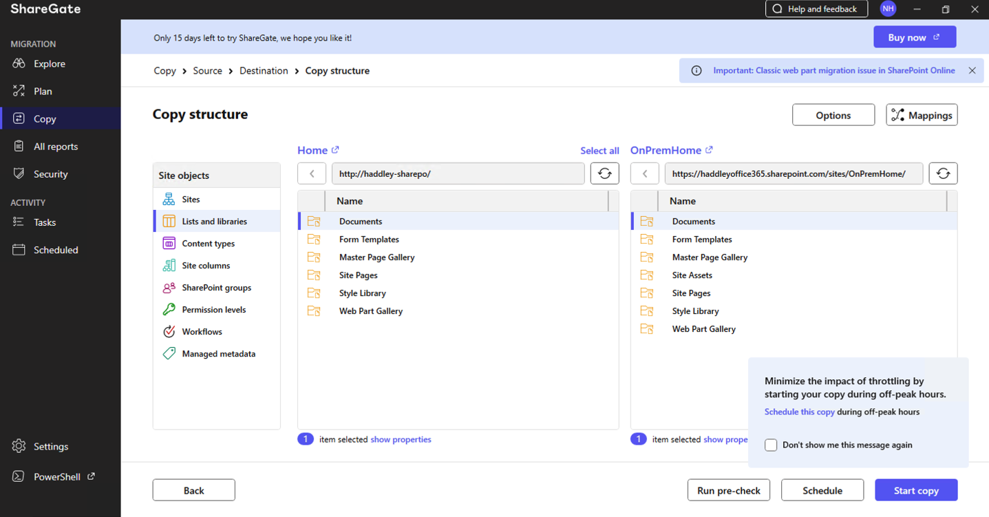This screenshot has width=989, height=517.
Task: Go back in the source browser
Action: tap(312, 173)
